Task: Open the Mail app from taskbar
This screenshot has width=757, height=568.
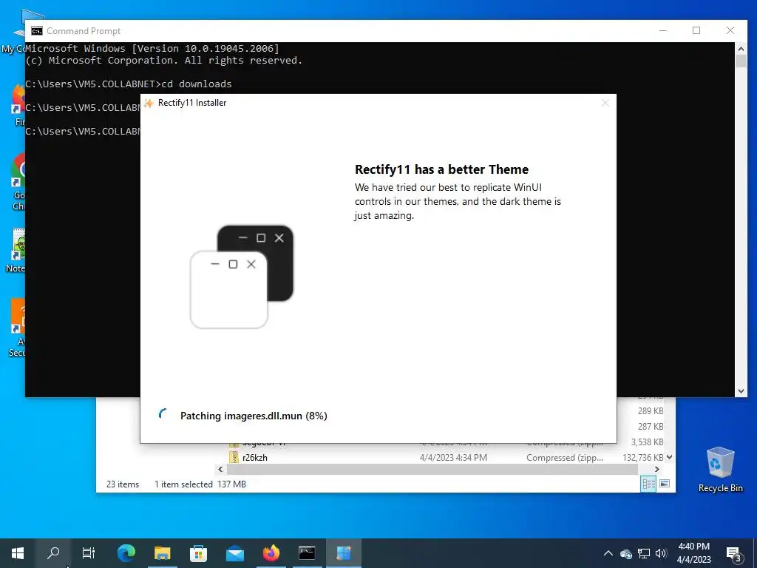Action: click(x=235, y=553)
